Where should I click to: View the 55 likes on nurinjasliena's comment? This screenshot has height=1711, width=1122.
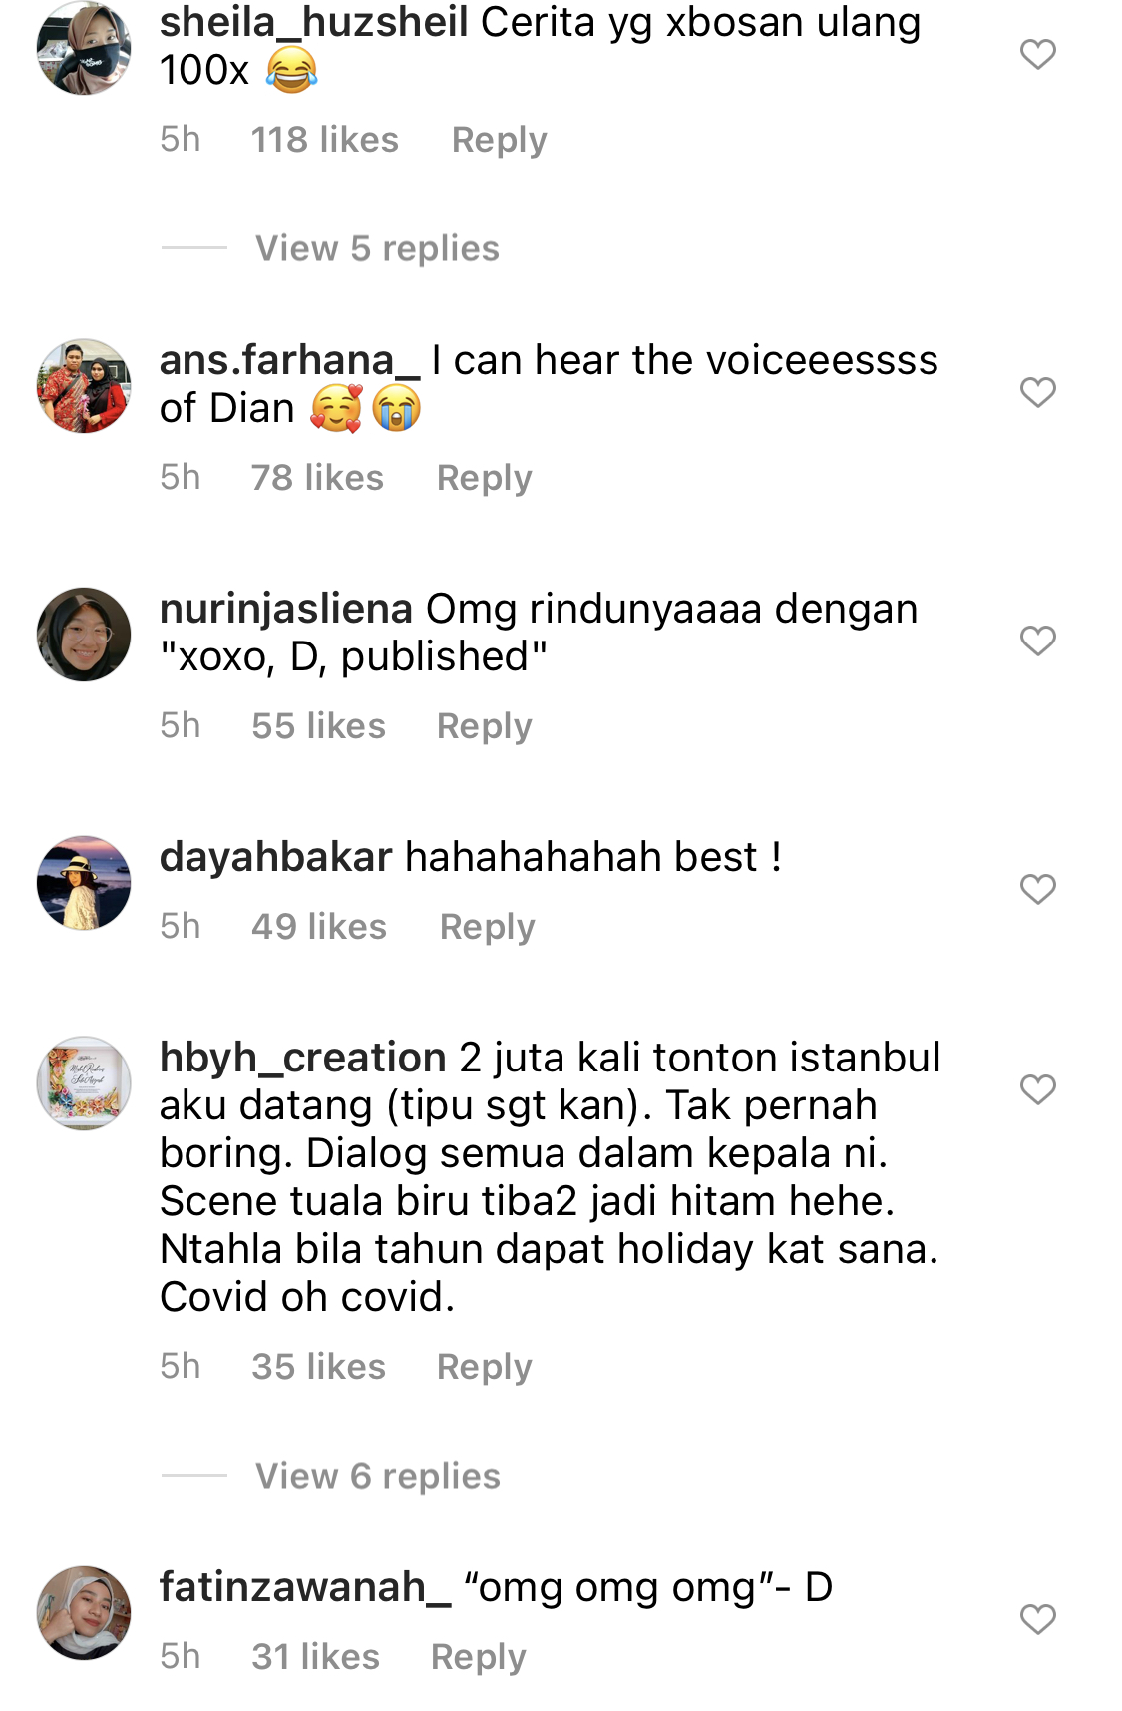(318, 726)
